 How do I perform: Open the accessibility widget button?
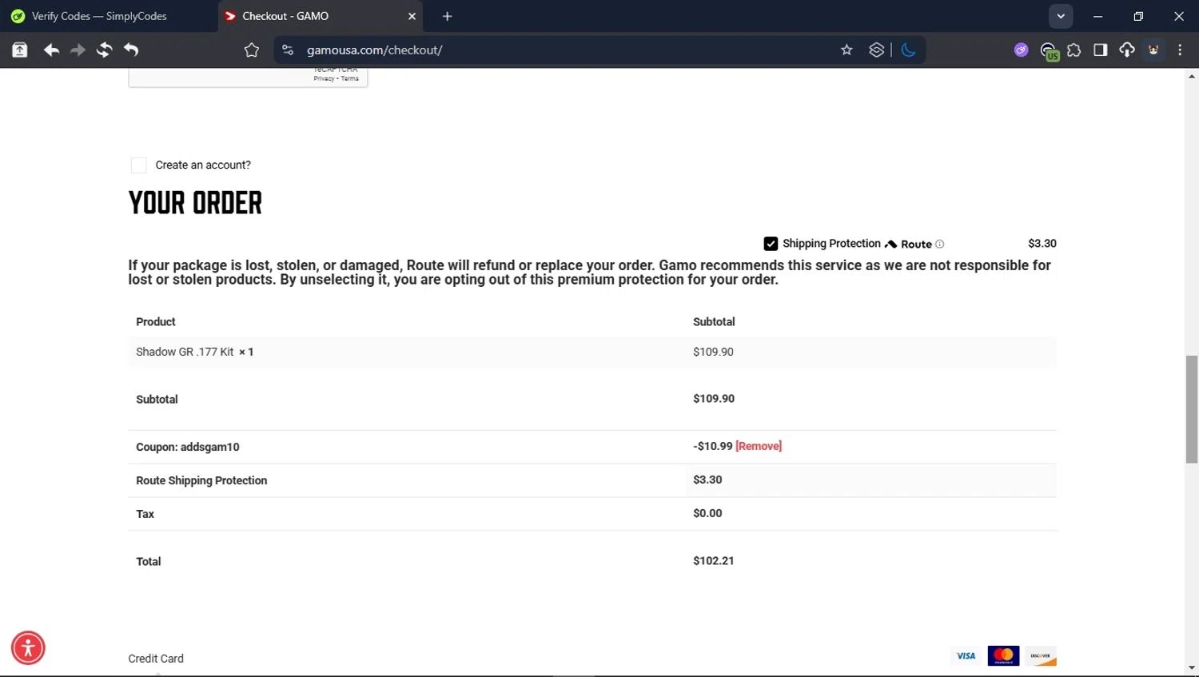pyautogui.click(x=28, y=647)
